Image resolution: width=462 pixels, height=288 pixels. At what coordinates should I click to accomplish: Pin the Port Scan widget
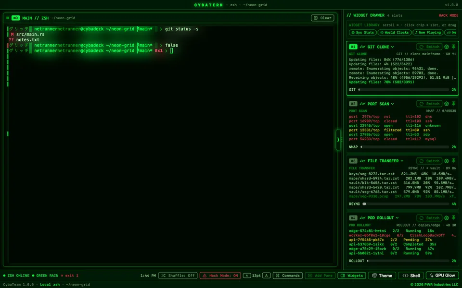[x=453, y=104]
